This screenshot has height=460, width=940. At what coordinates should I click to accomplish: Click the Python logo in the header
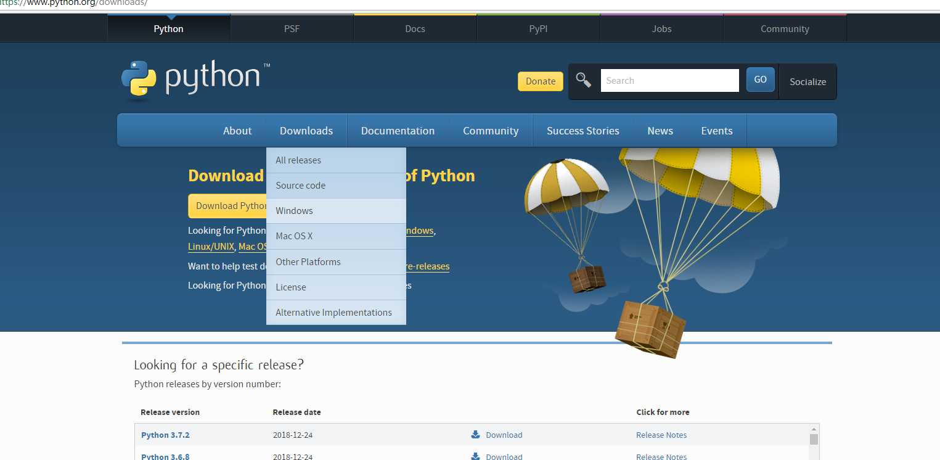pyautogui.click(x=195, y=80)
